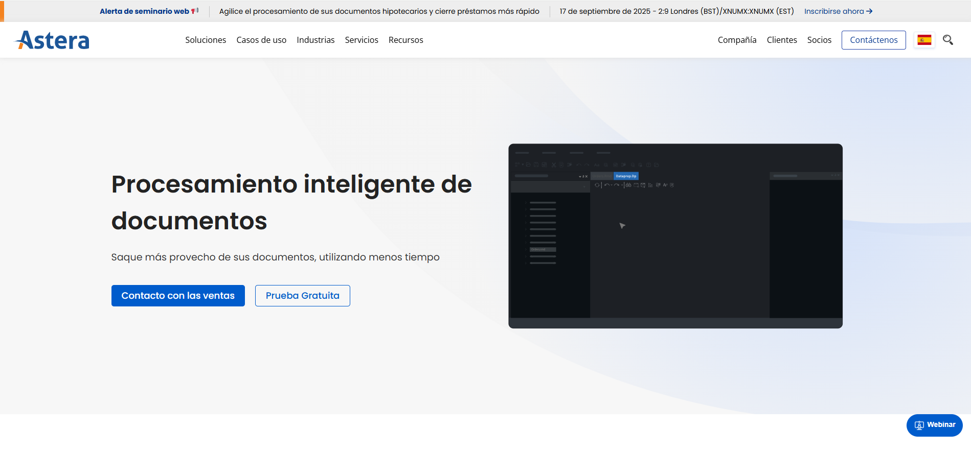Click the Contáctenos button
This screenshot has width=971, height=453.
pos(874,40)
